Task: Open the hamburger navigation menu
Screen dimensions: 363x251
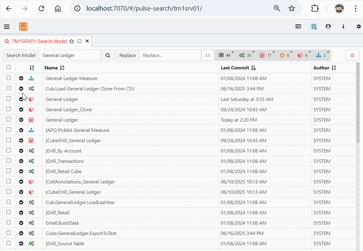Action: pos(7,27)
